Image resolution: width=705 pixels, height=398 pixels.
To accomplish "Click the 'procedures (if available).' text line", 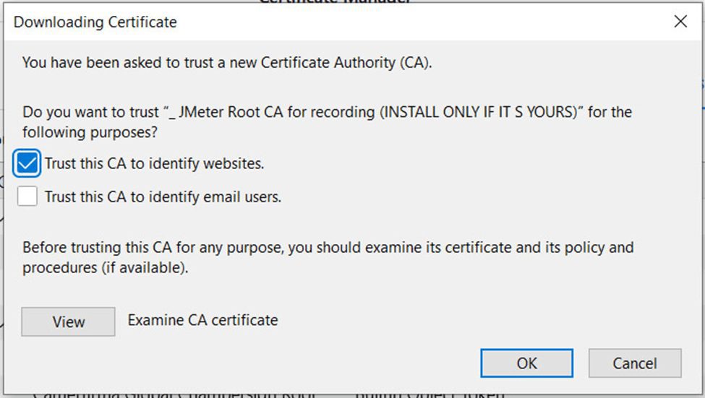I will point(106,268).
